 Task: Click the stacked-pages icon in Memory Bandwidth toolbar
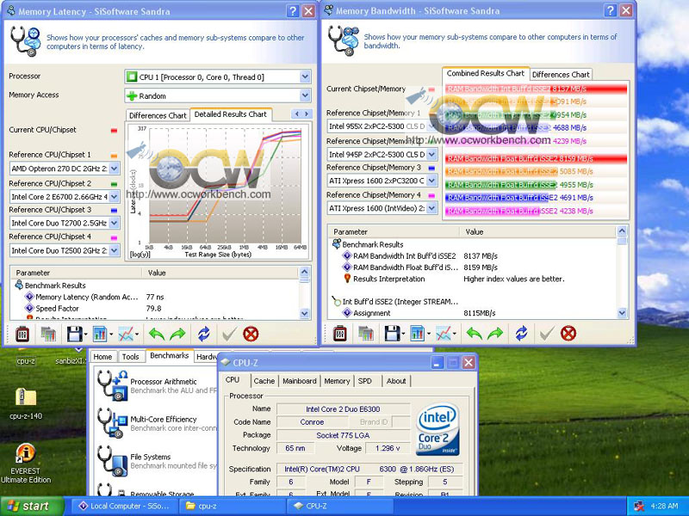(x=366, y=334)
